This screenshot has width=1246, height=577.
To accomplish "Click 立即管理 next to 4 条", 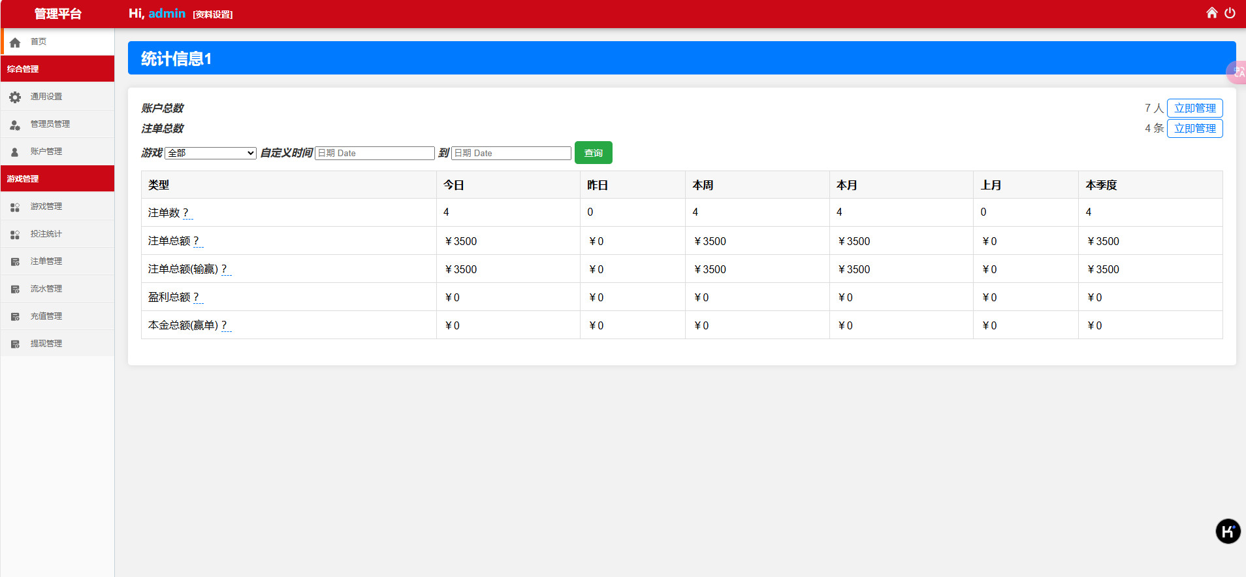I will click(1194, 129).
